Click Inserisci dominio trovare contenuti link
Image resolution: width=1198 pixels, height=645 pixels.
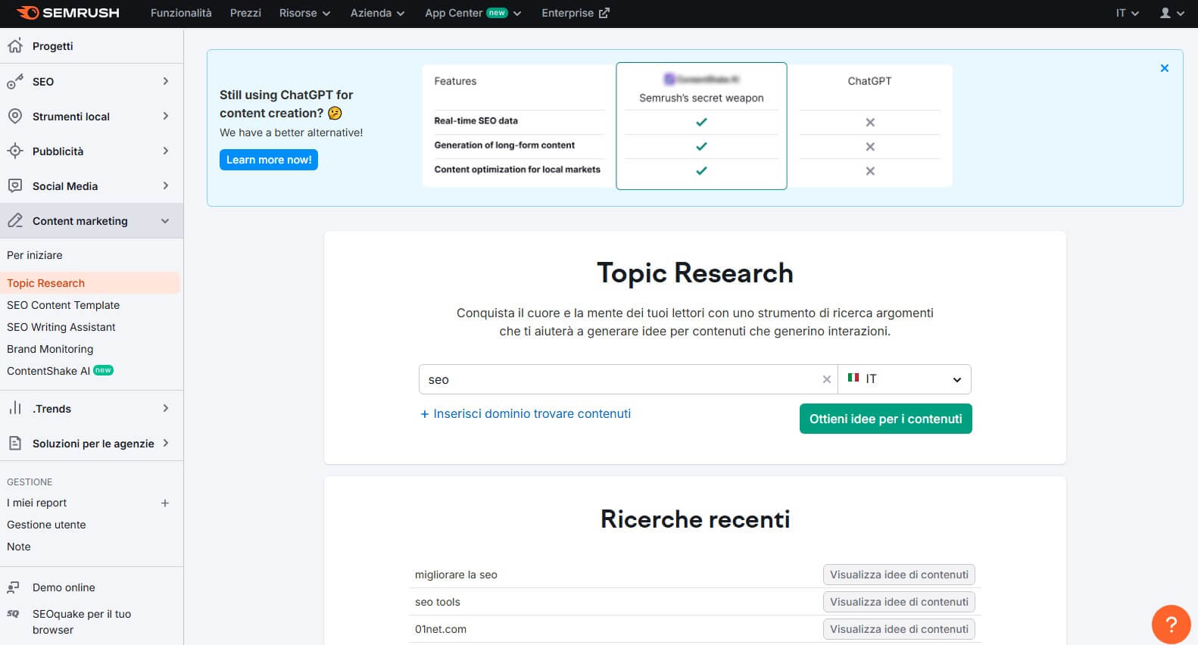pyautogui.click(x=526, y=413)
